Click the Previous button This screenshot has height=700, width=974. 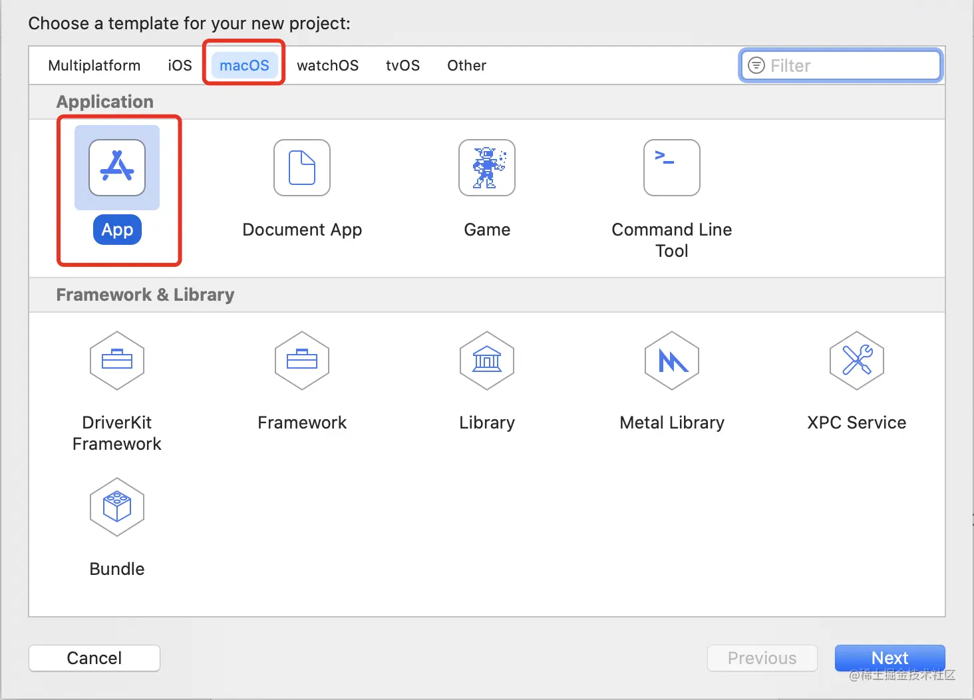click(x=762, y=658)
